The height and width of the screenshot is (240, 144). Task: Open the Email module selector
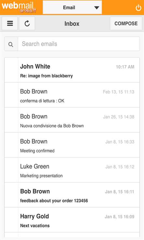click(x=72, y=7)
